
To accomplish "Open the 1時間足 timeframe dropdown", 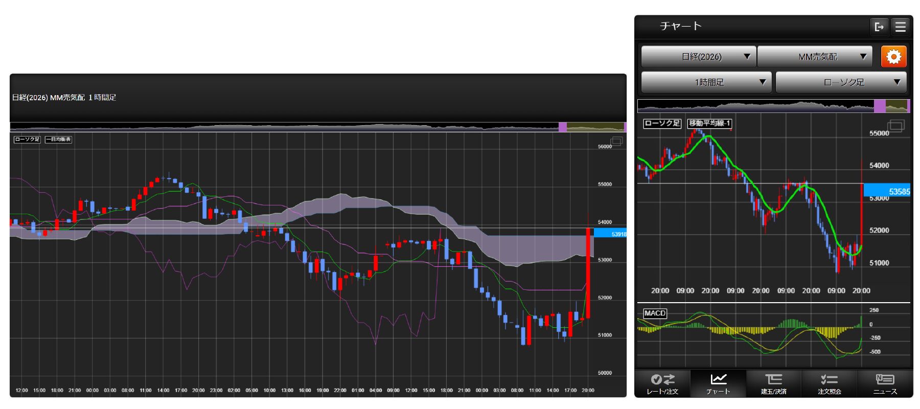I will 706,82.
